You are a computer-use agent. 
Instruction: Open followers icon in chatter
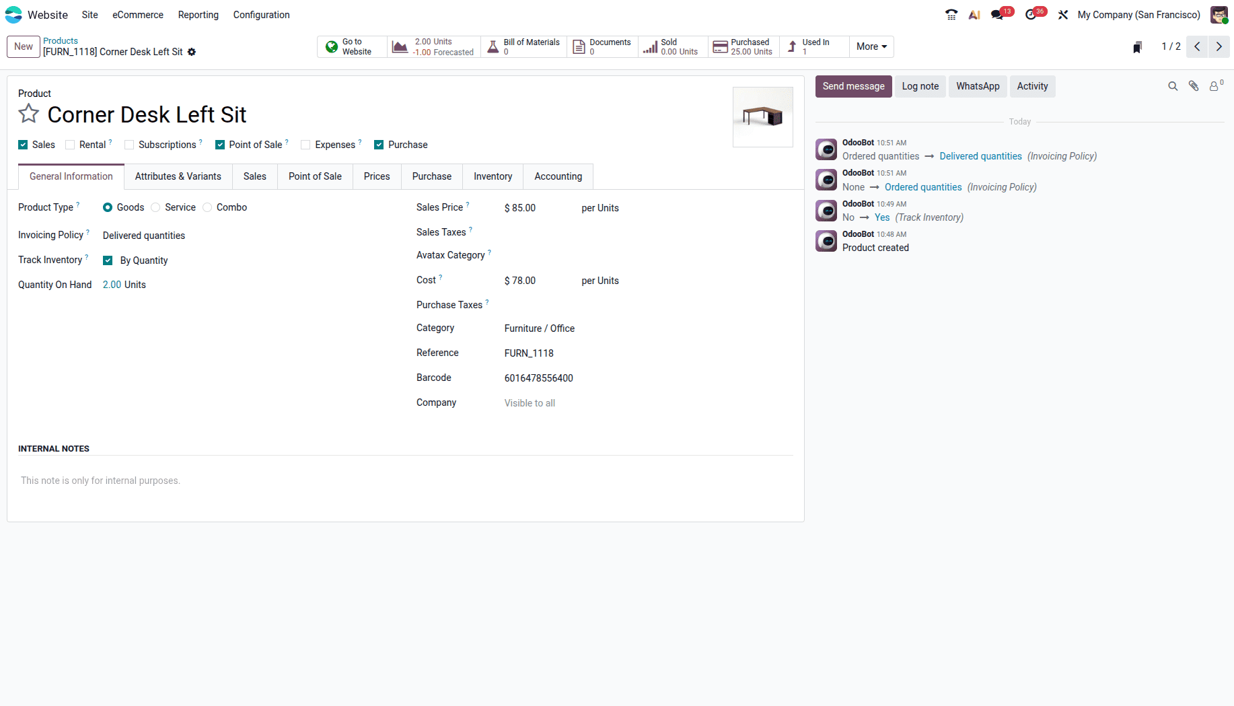(1215, 86)
